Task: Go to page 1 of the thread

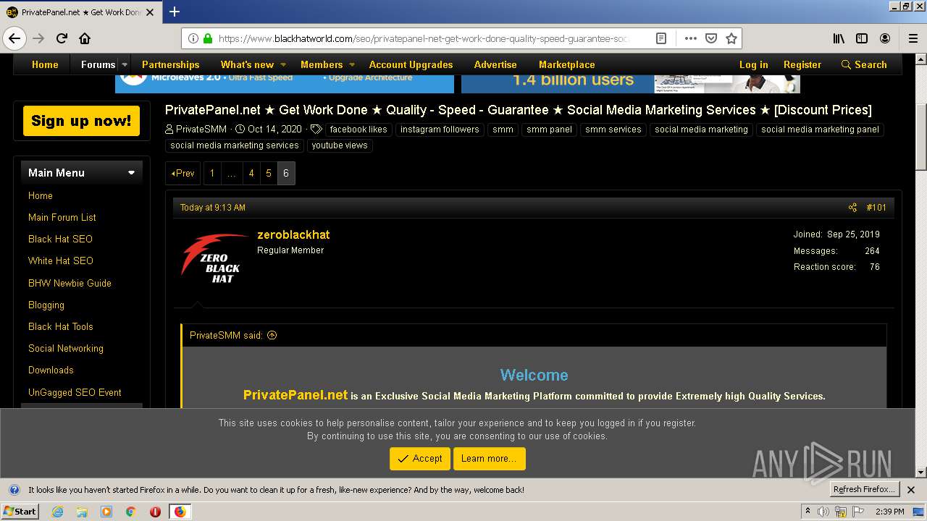Action: pos(212,173)
